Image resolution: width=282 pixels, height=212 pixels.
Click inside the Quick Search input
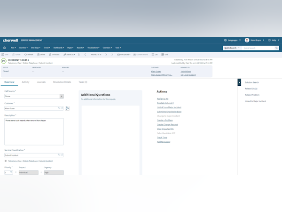[x=258, y=48]
